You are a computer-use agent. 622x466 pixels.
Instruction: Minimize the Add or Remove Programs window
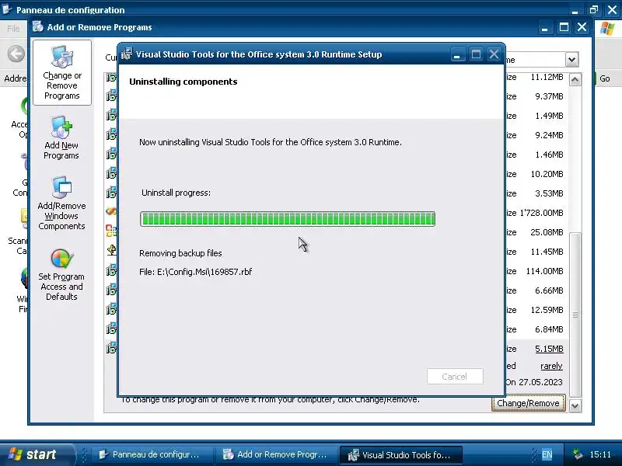tap(545, 27)
